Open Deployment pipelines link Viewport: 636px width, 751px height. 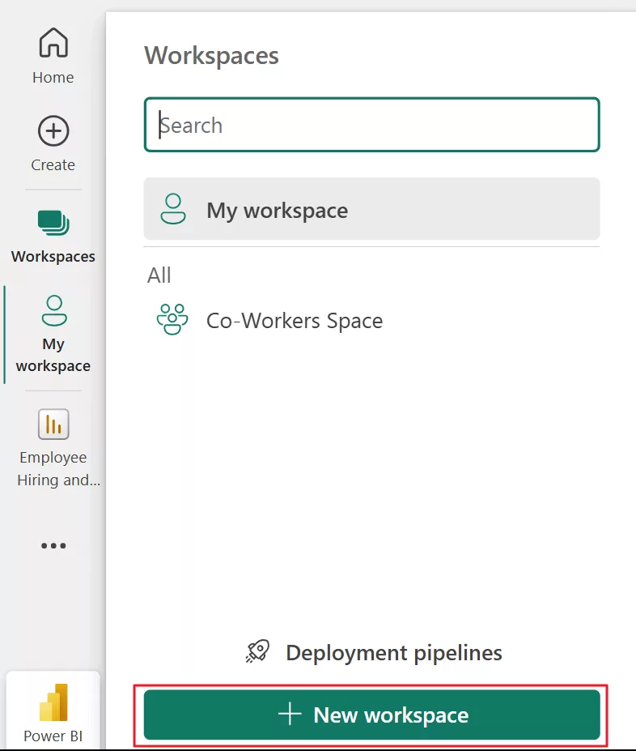(x=374, y=652)
